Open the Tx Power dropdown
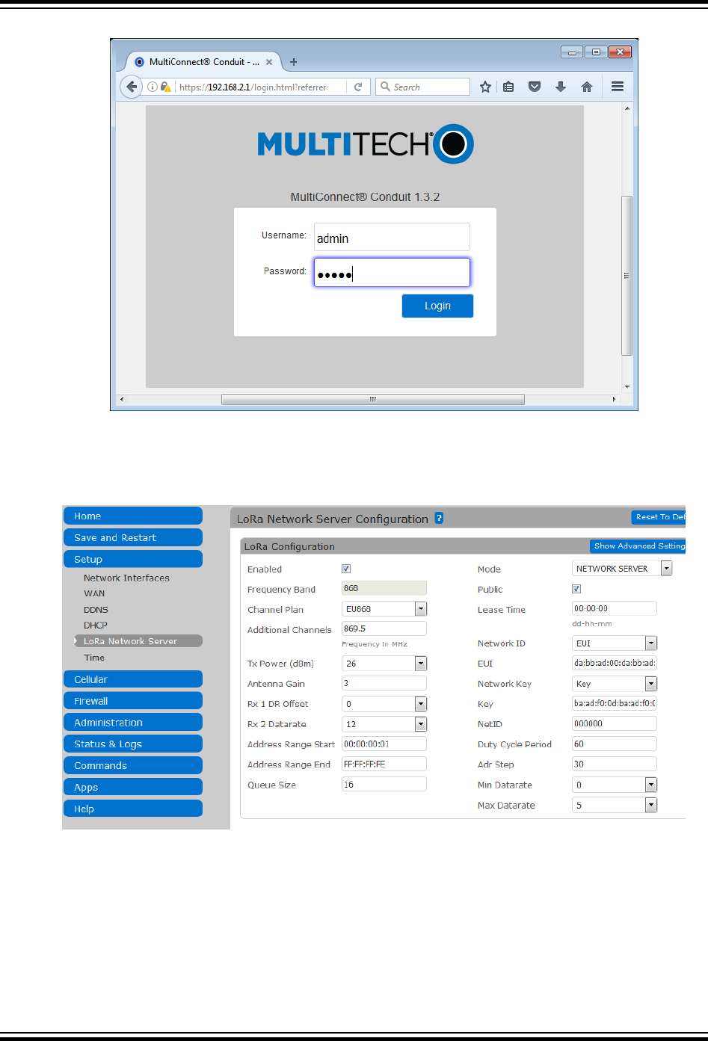The height and width of the screenshot is (1041, 708). pyautogui.click(x=384, y=664)
